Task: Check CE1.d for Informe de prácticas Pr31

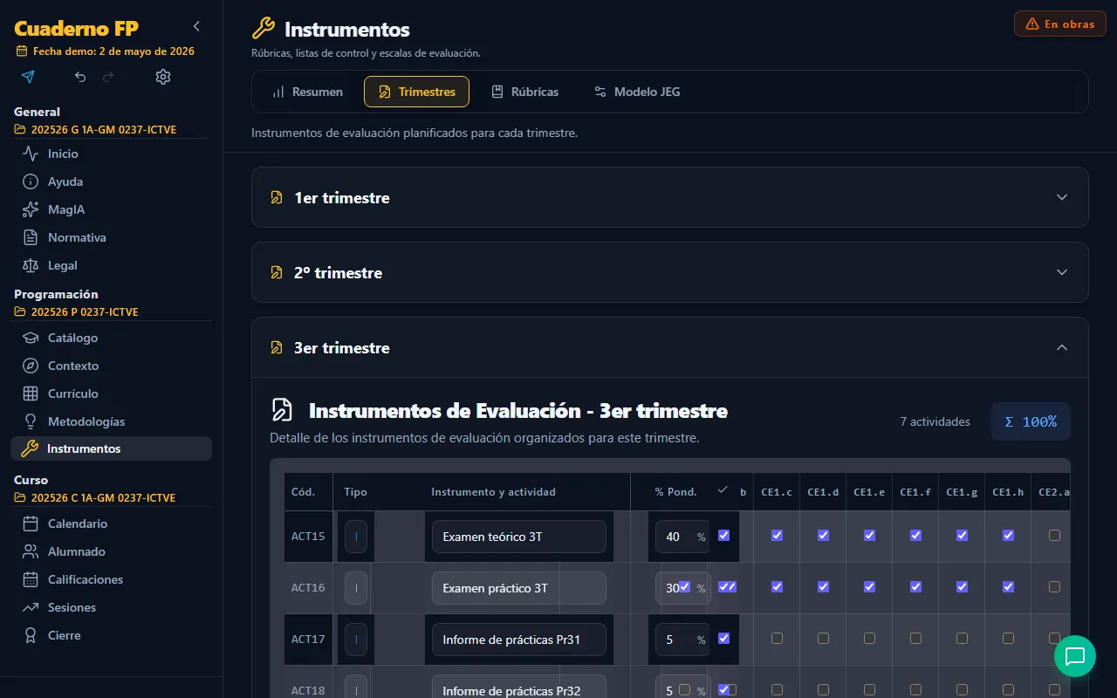Action: (x=823, y=639)
